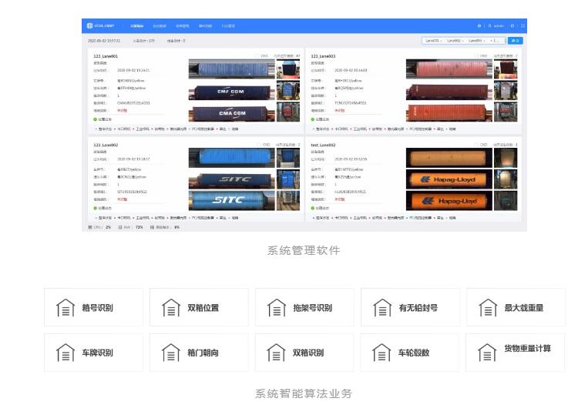Open the bright orange-red container image in the 123_Lane003 card

pyautogui.click(x=449, y=112)
